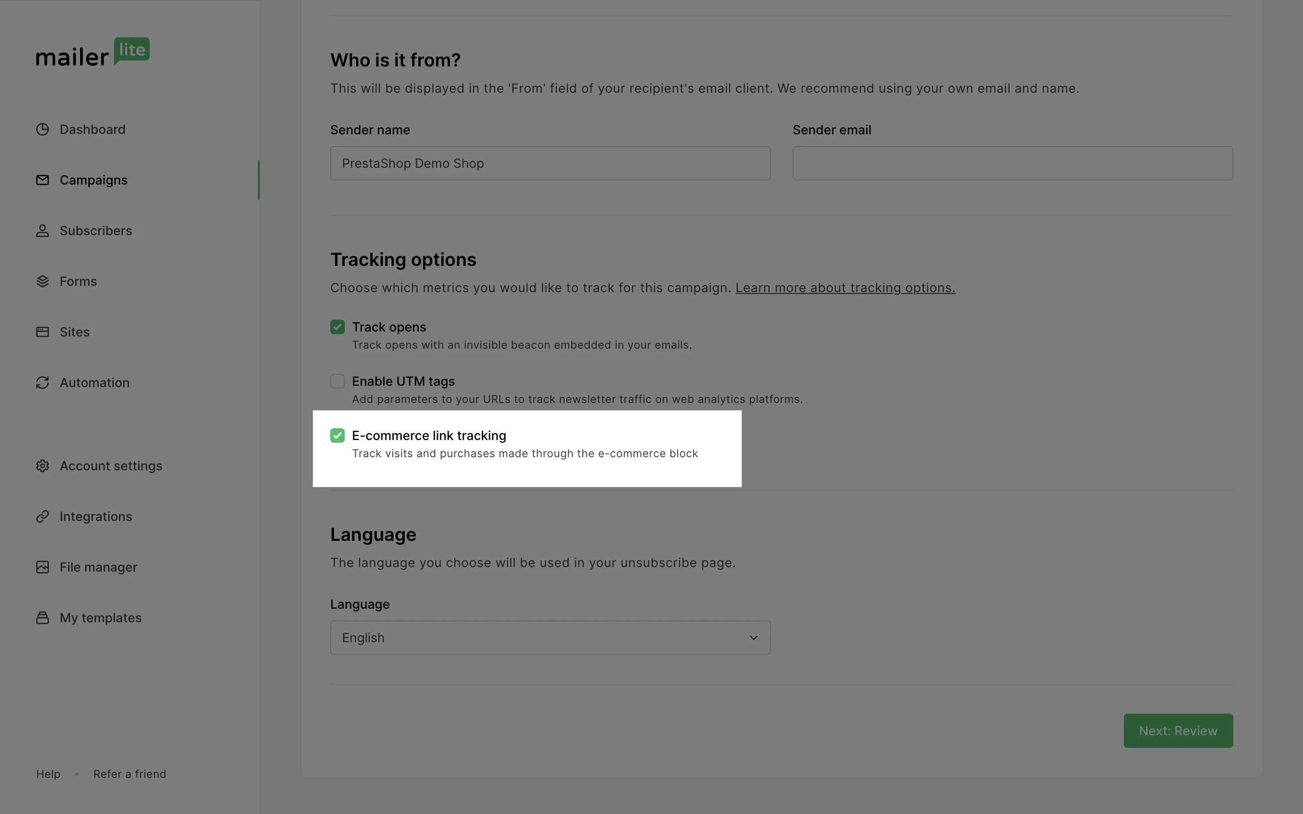Click the Dashboard pie chart icon

[x=43, y=129]
